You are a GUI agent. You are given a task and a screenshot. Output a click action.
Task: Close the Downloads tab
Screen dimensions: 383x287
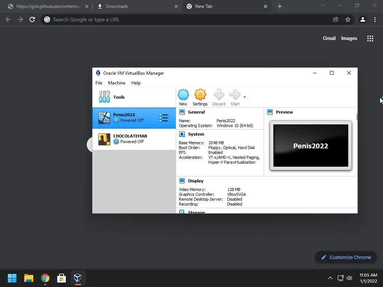click(176, 6)
